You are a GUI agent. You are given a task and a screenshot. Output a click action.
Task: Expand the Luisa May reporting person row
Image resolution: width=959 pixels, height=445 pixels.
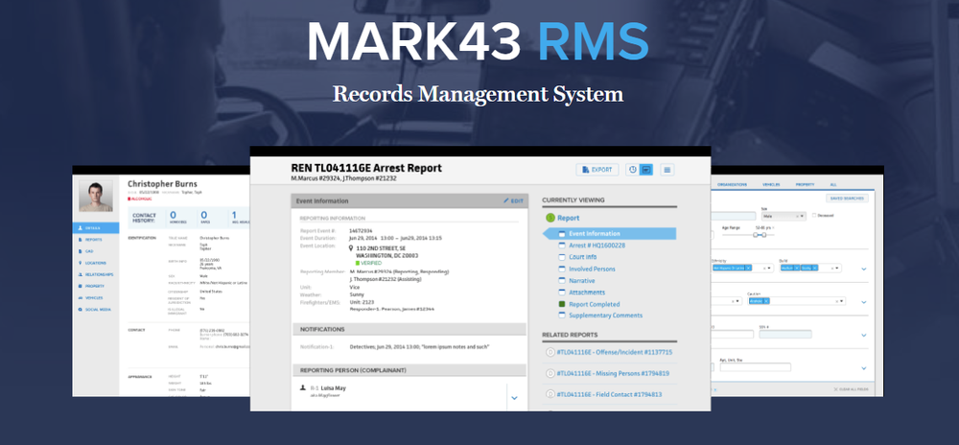click(514, 398)
